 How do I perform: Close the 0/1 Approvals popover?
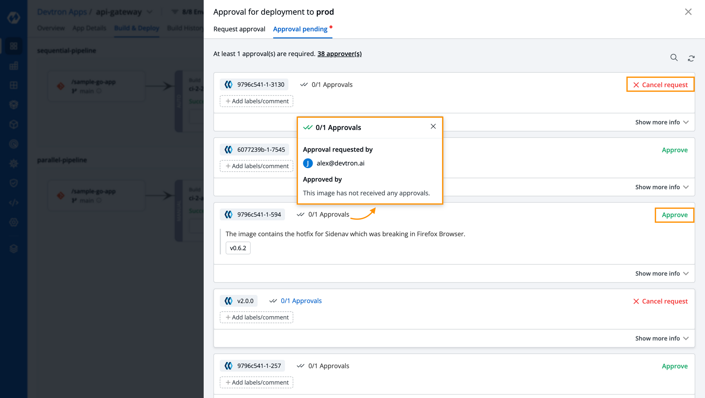tap(433, 126)
